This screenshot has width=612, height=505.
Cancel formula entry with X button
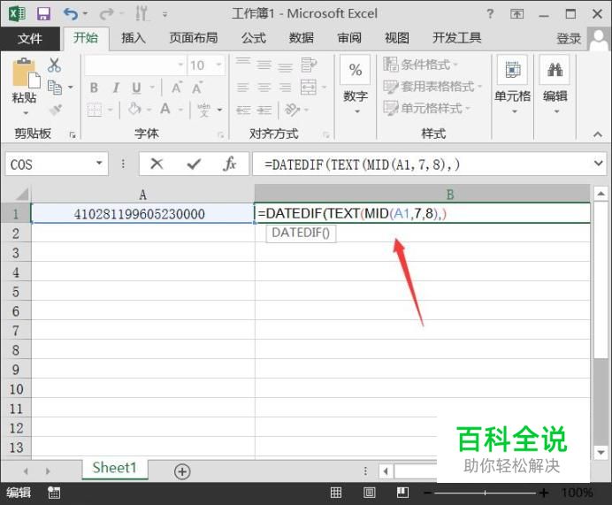157,164
